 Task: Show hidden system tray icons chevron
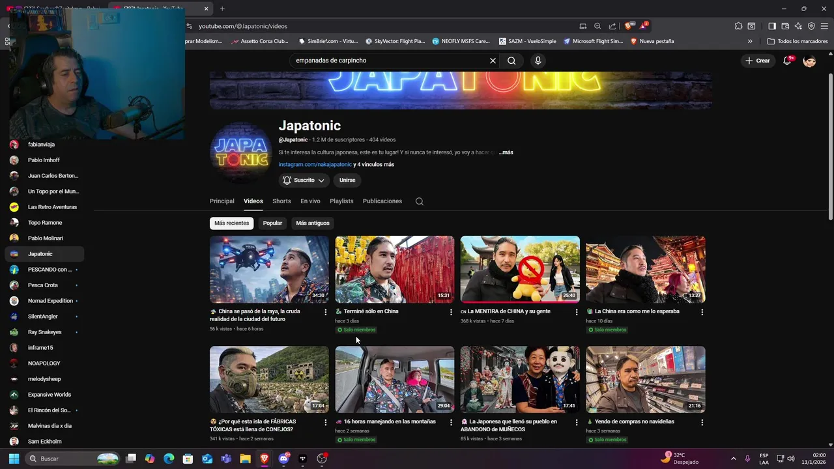(x=733, y=459)
